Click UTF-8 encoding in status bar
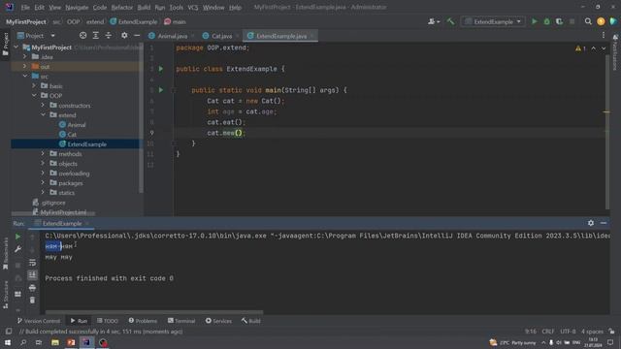 pos(568,332)
